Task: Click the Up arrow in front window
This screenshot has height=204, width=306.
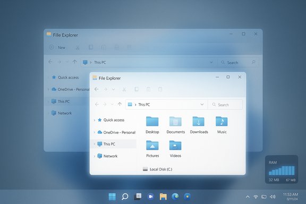Action: pyautogui.click(x=120, y=104)
